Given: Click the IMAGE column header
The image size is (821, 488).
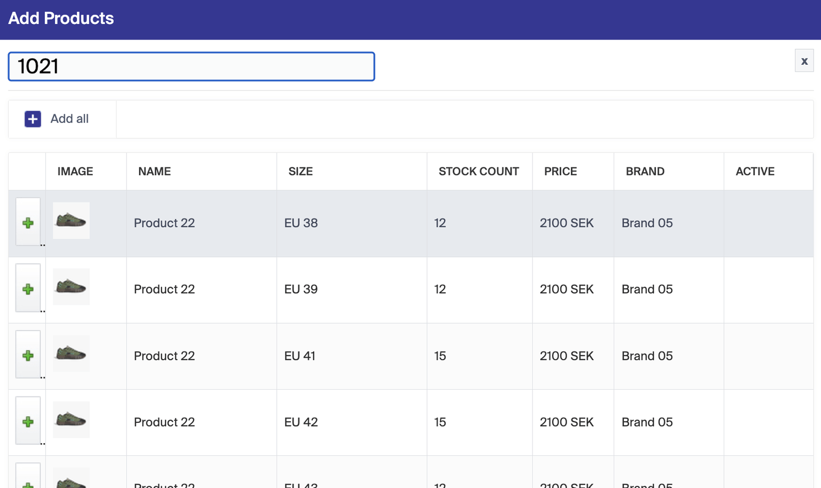Looking at the screenshot, I should tap(75, 172).
